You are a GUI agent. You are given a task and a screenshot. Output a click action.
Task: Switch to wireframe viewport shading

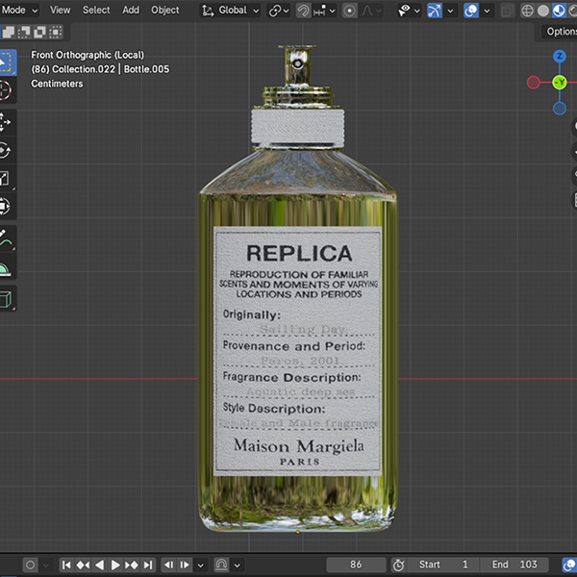(528, 11)
